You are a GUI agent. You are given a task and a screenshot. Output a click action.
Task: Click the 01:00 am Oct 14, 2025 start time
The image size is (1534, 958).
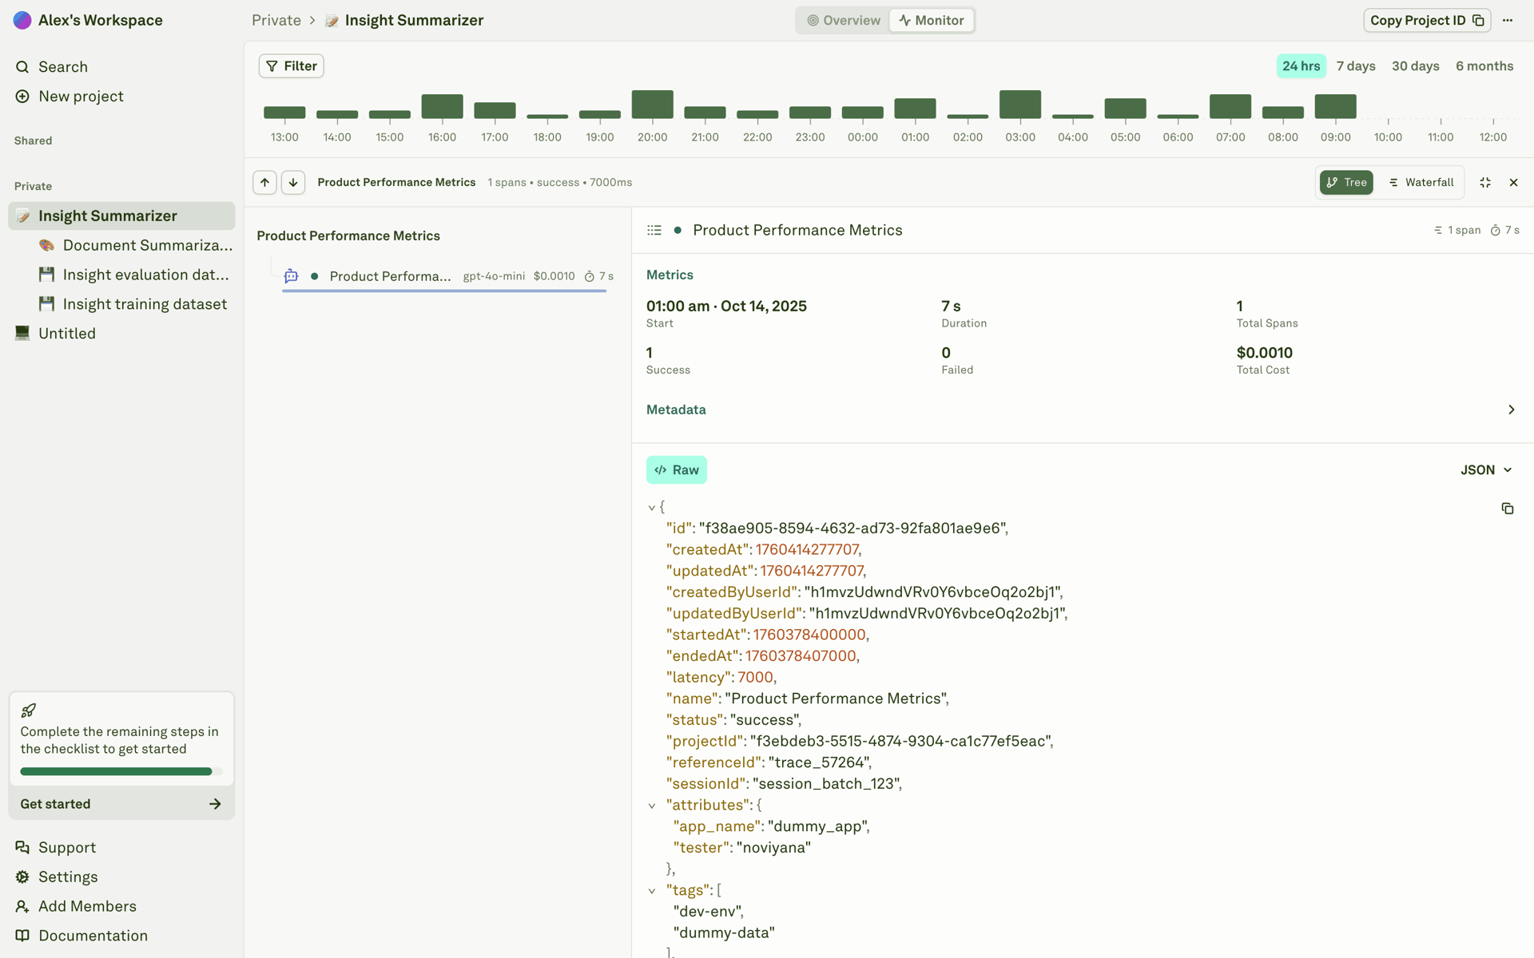pyautogui.click(x=726, y=307)
